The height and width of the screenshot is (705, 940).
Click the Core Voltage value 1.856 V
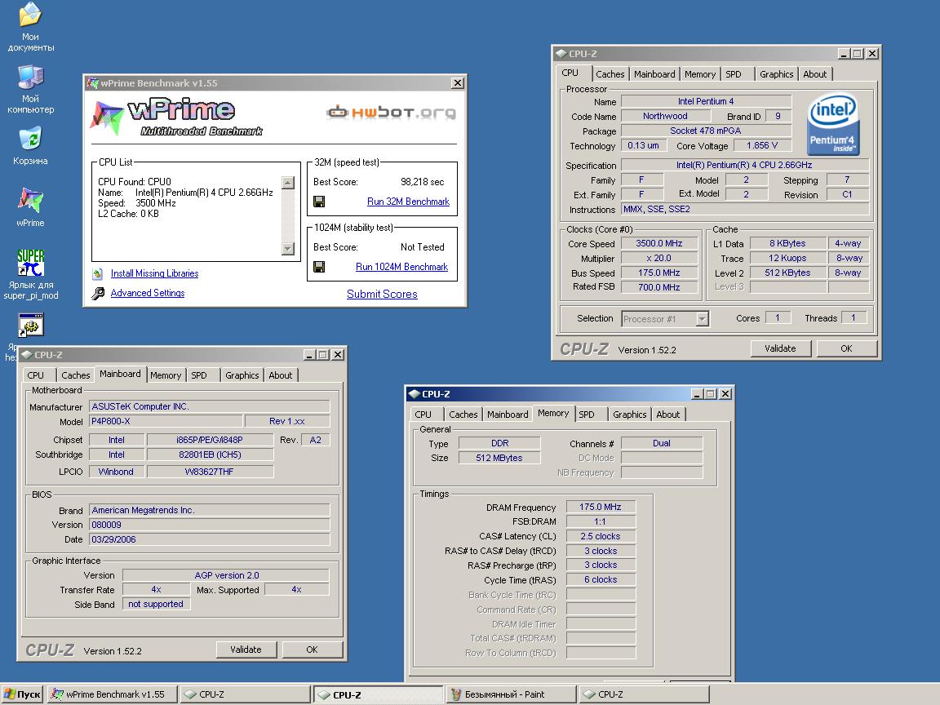[x=762, y=146]
